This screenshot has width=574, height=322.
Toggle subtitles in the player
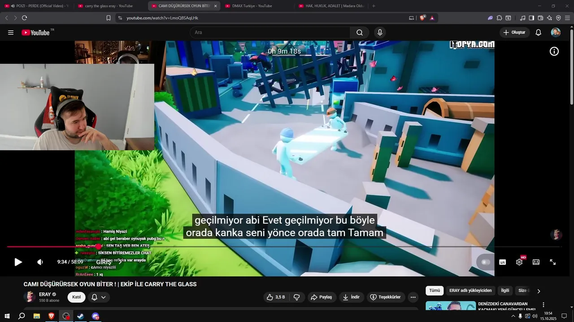tap(502, 262)
